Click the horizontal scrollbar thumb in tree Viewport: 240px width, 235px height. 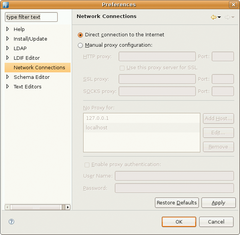tap(36, 207)
